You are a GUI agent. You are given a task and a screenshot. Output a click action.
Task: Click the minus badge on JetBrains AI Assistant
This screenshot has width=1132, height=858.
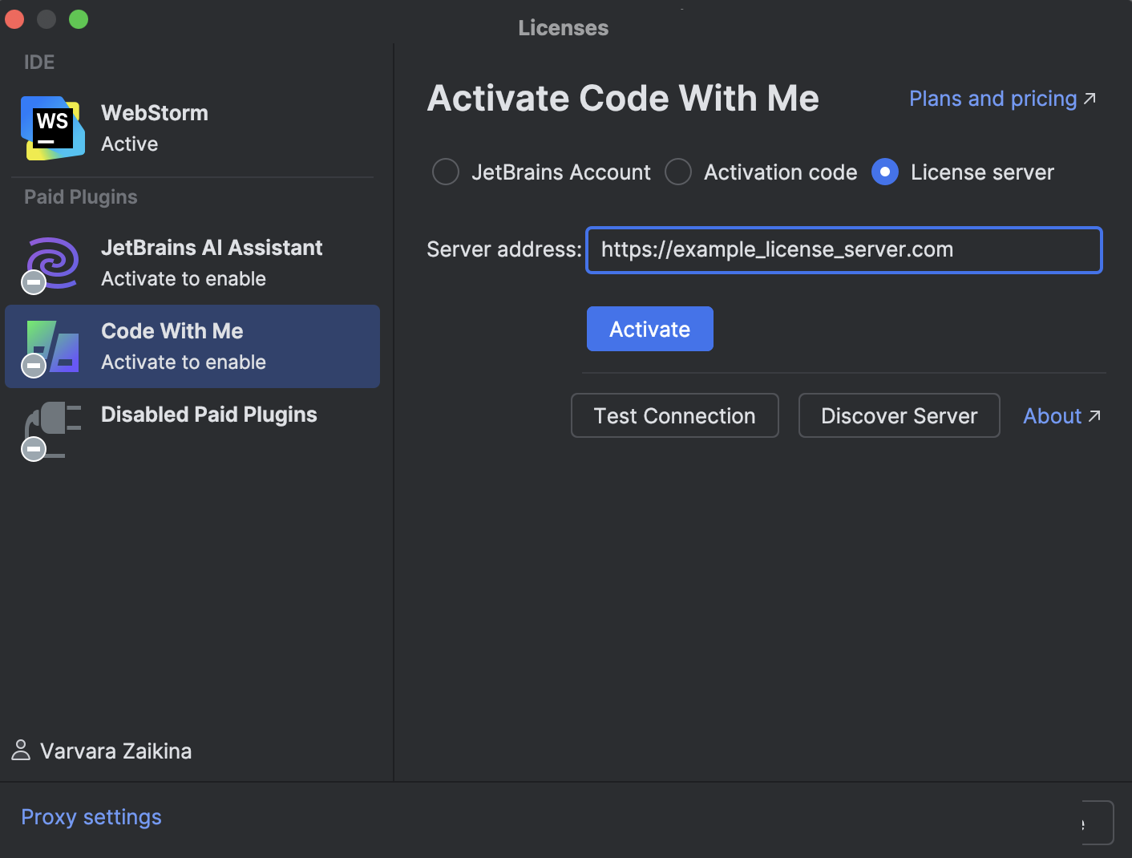pos(33,281)
